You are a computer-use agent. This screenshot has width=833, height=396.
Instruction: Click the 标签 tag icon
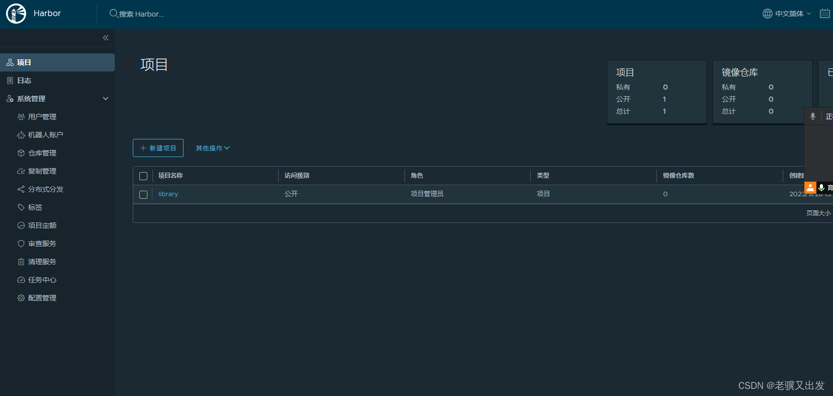21,207
